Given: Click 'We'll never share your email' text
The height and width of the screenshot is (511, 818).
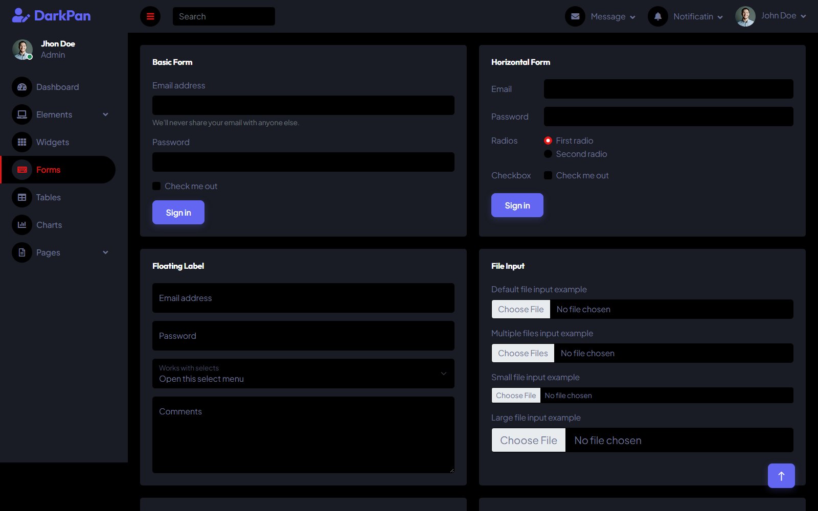Looking at the screenshot, I should (x=225, y=123).
